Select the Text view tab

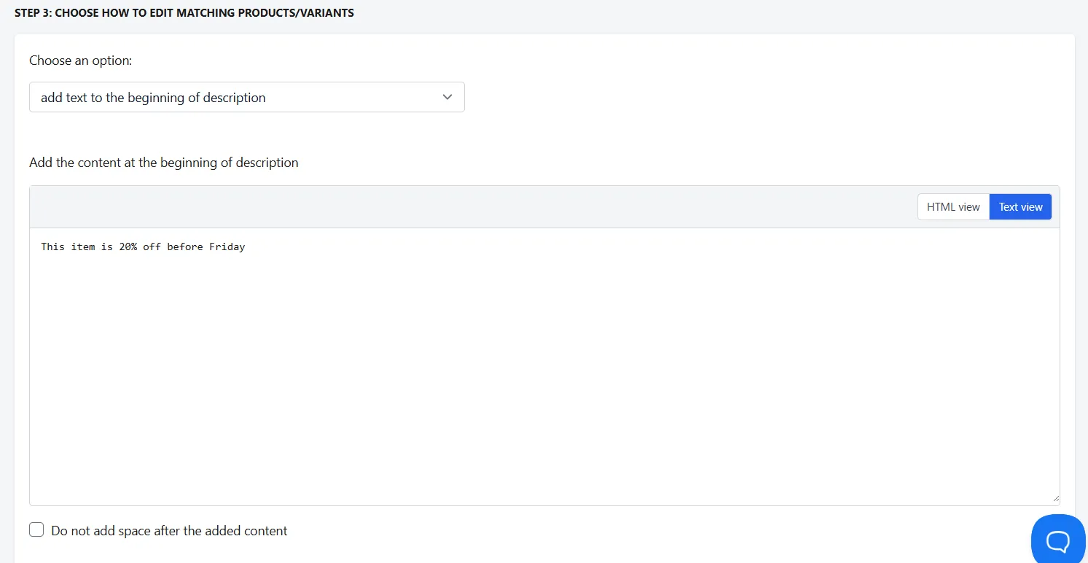(x=1020, y=207)
